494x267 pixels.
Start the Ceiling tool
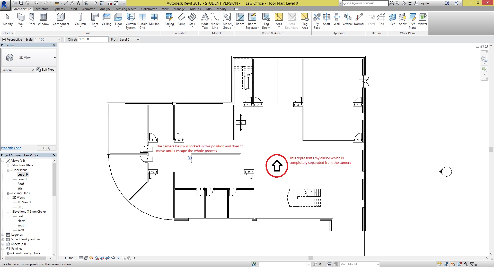click(107, 20)
